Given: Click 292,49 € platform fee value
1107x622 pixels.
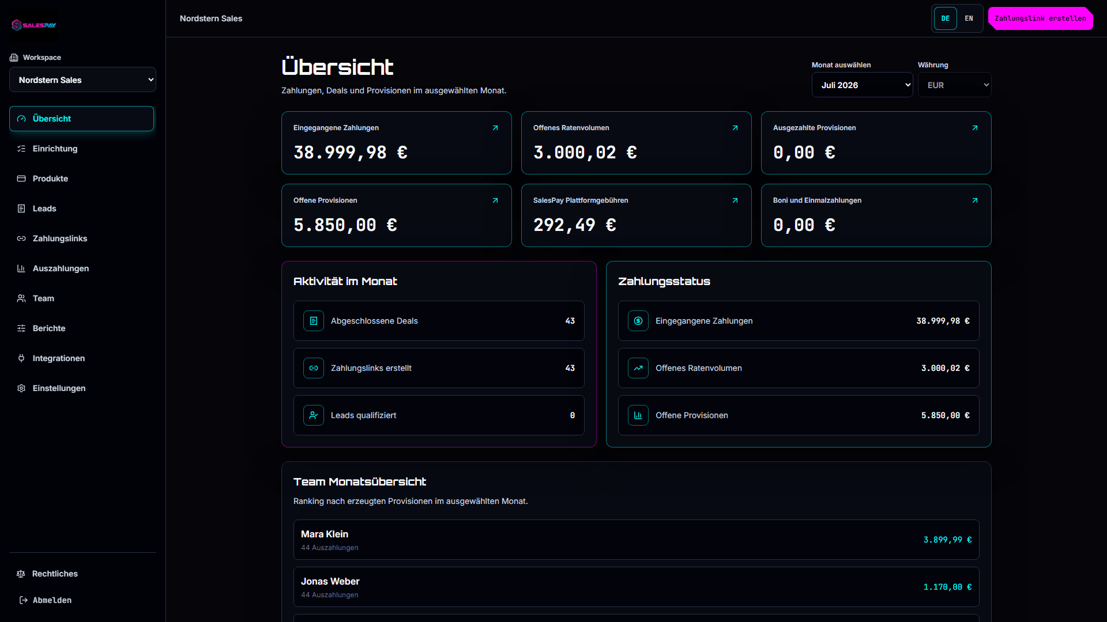Looking at the screenshot, I should [575, 225].
